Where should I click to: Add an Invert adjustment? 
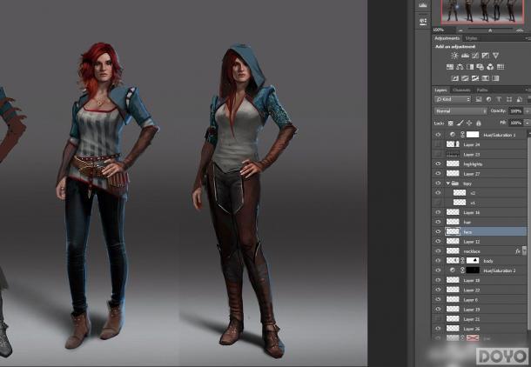click(454, 78)
